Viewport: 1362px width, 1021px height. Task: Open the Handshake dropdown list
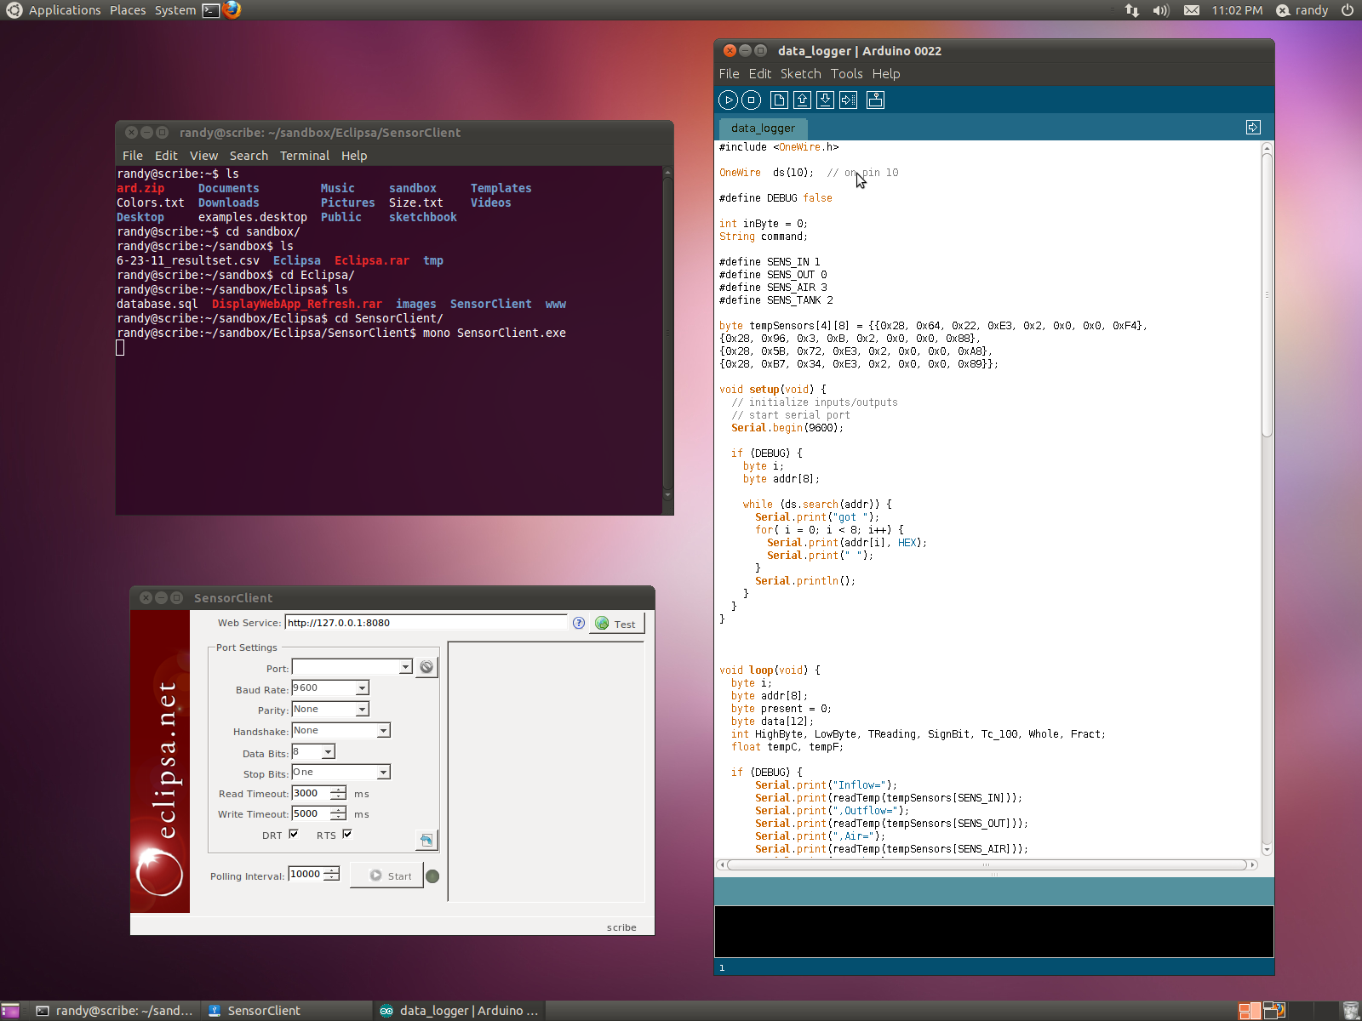(x=383, y=731)
